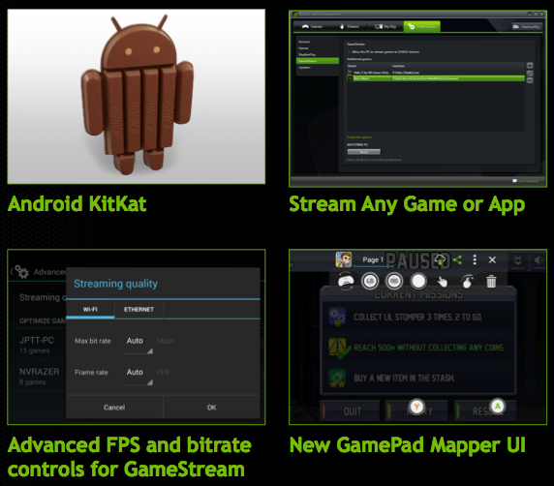554x486 pixels.
Task: Click the QUIT button in paused game
Action: (x=351, y=410)
